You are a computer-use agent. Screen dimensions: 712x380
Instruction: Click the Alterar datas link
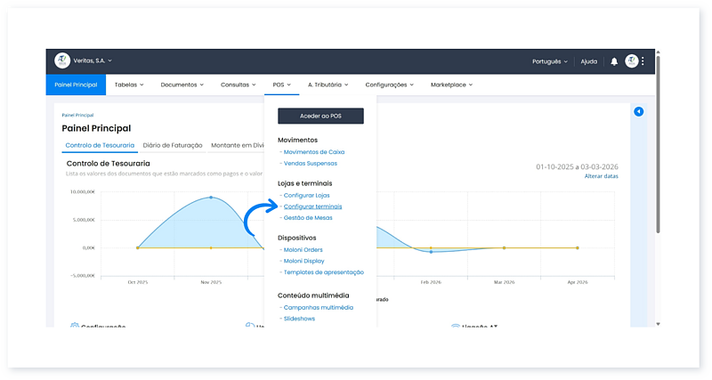[x=601, y=176]
